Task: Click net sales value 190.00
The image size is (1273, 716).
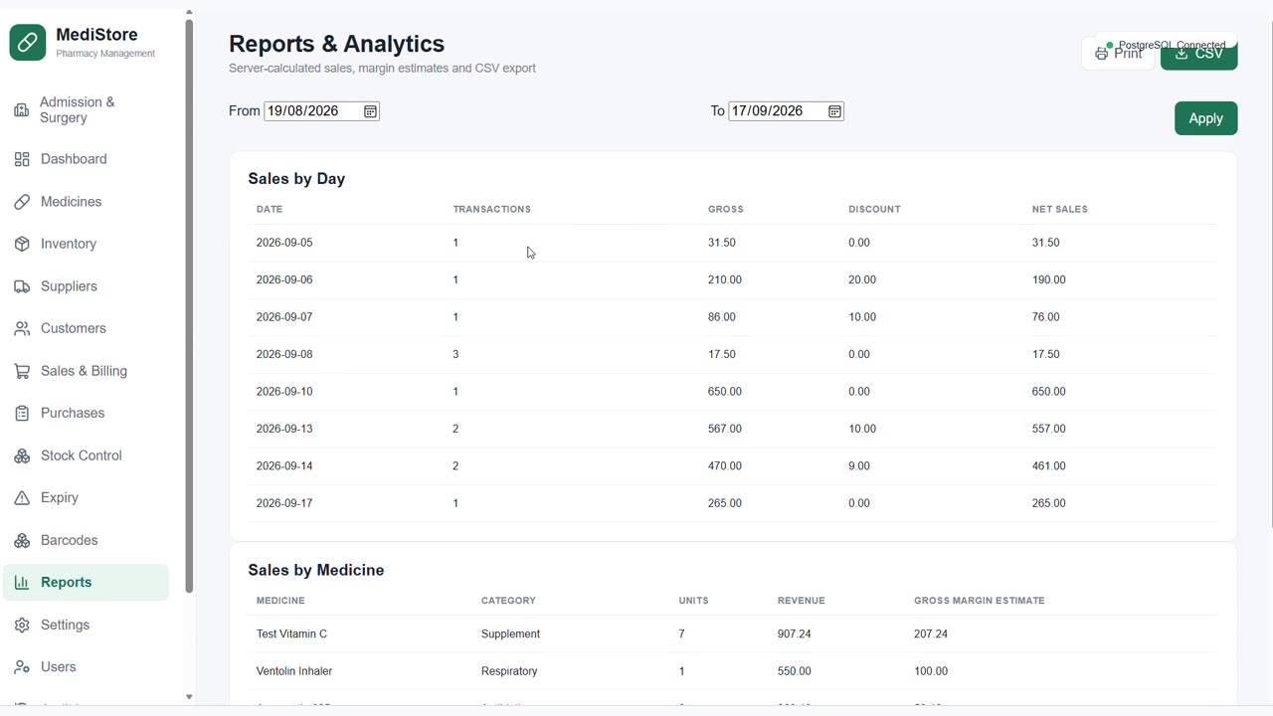Action: pyautogui.click(x=1048, y=280)
